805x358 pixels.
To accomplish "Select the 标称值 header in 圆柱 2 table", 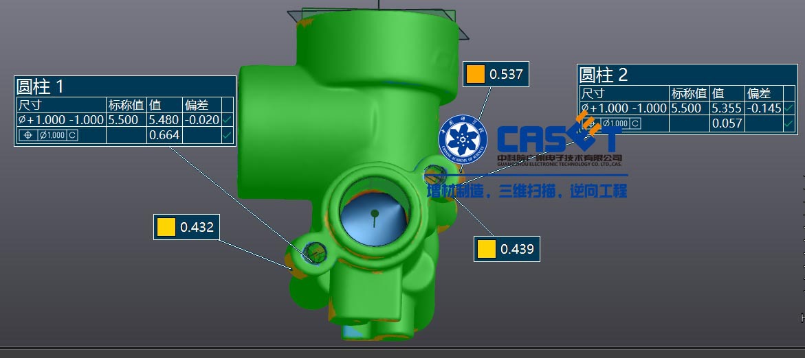I will click(x=688, y=93).
